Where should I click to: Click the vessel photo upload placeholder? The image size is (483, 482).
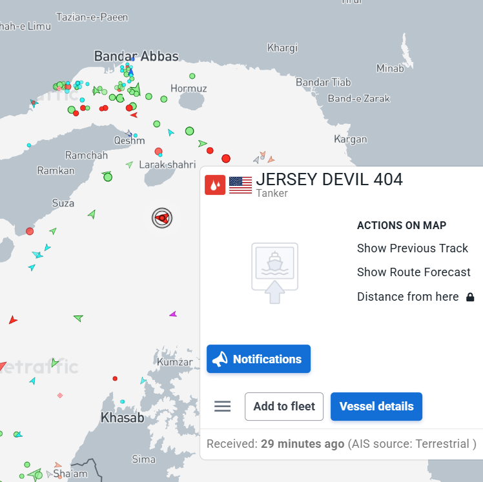(x=275, y=273)
